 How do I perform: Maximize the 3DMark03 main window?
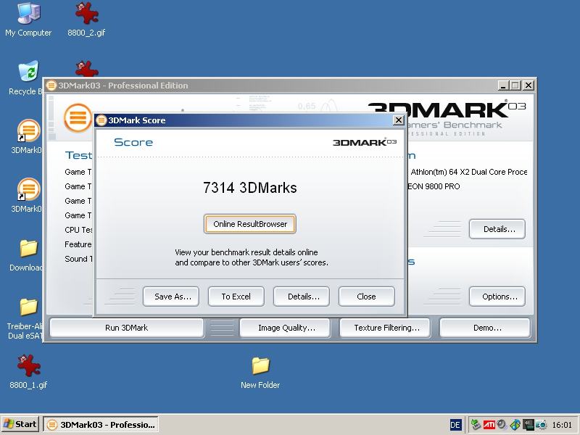515,86
